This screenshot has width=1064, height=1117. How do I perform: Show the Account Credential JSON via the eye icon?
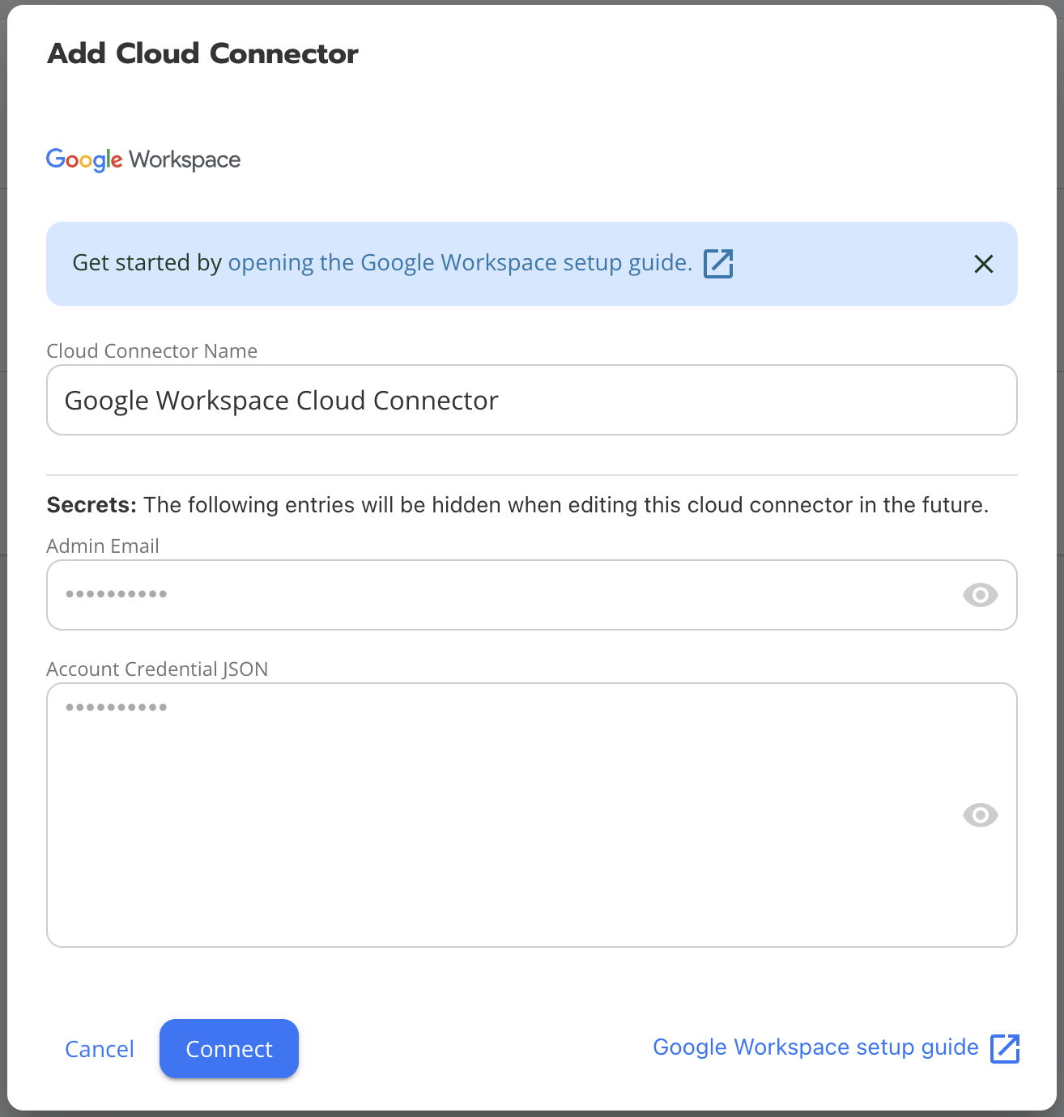pos(980,815)
